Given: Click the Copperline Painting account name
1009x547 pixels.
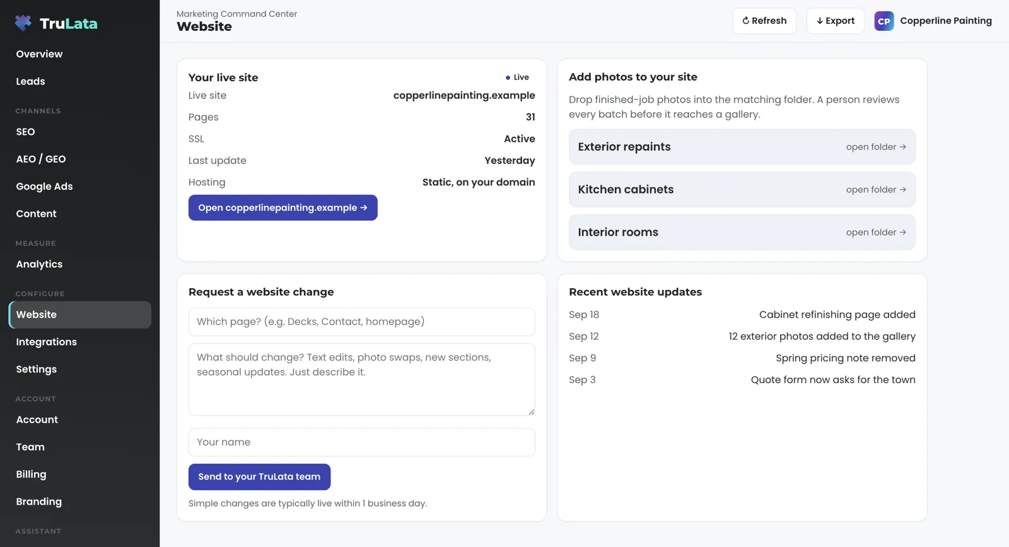Looking at the screenshot, I should pos(945,21).
